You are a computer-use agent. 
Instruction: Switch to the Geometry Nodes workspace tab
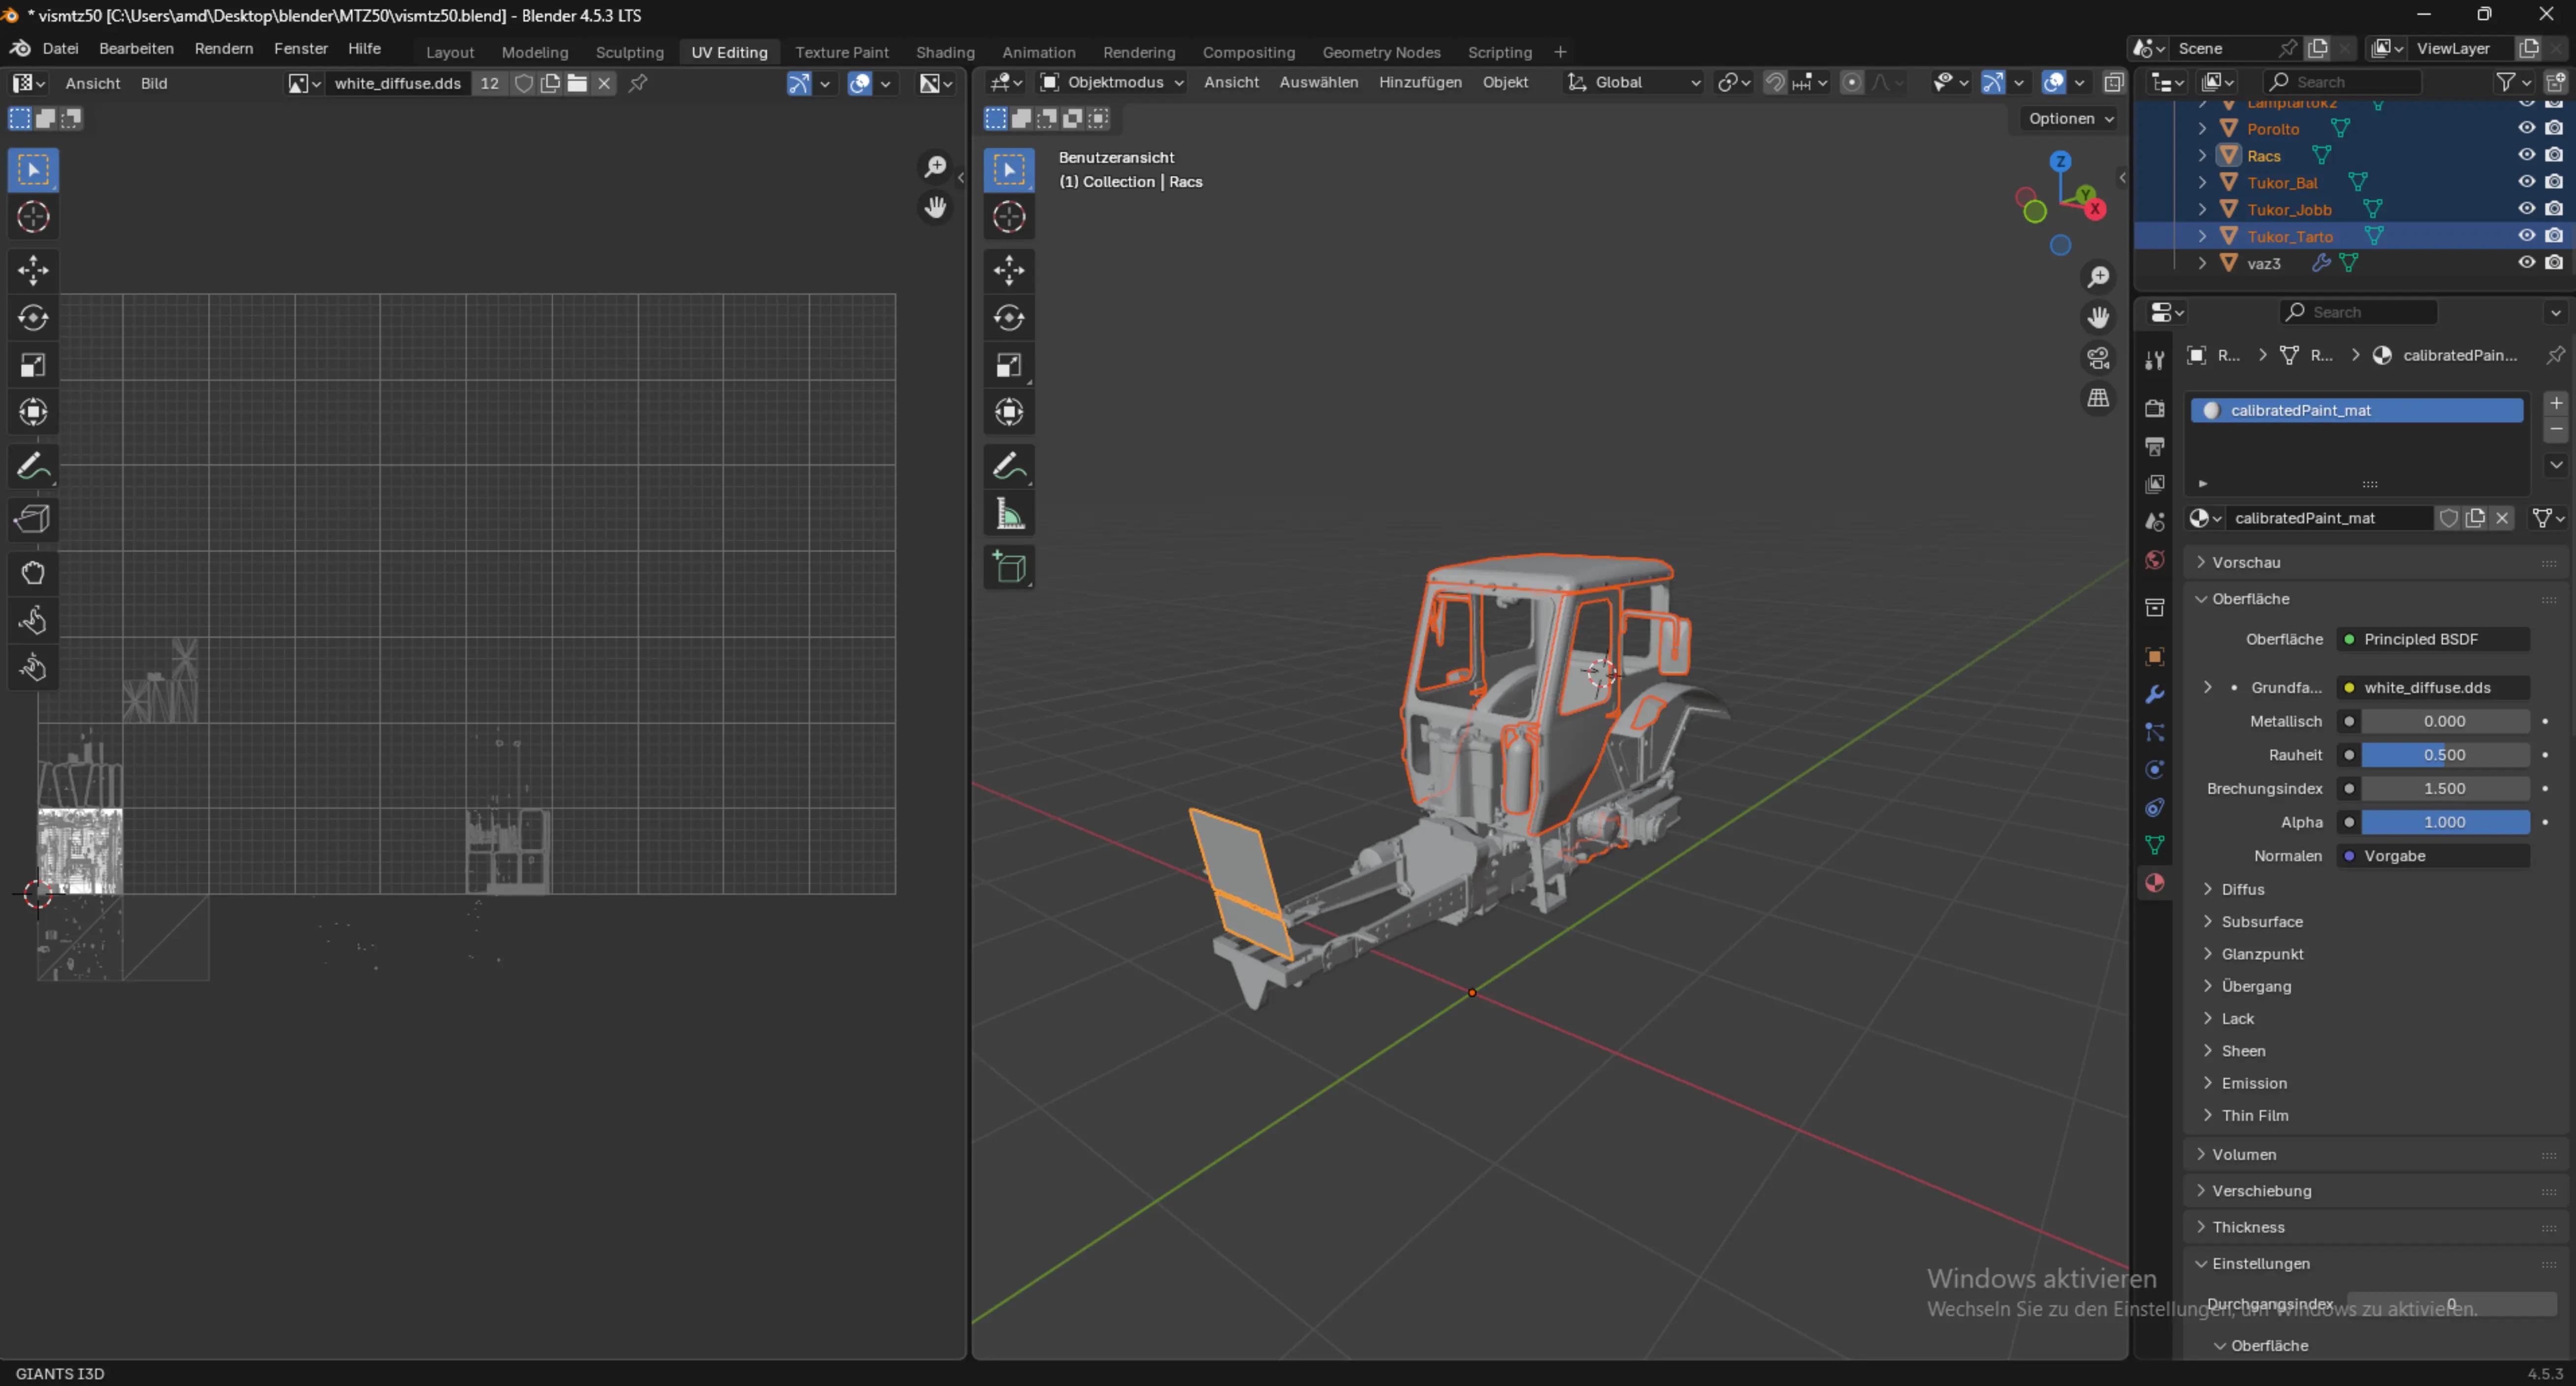[1381, 52]
